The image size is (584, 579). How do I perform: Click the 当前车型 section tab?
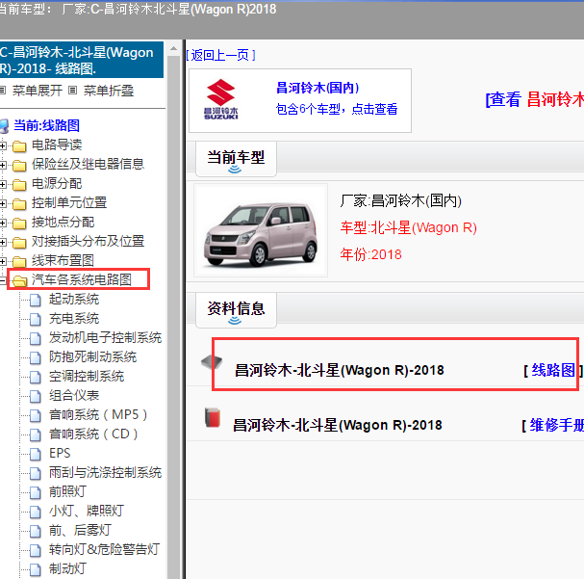[x=236, y=158]
